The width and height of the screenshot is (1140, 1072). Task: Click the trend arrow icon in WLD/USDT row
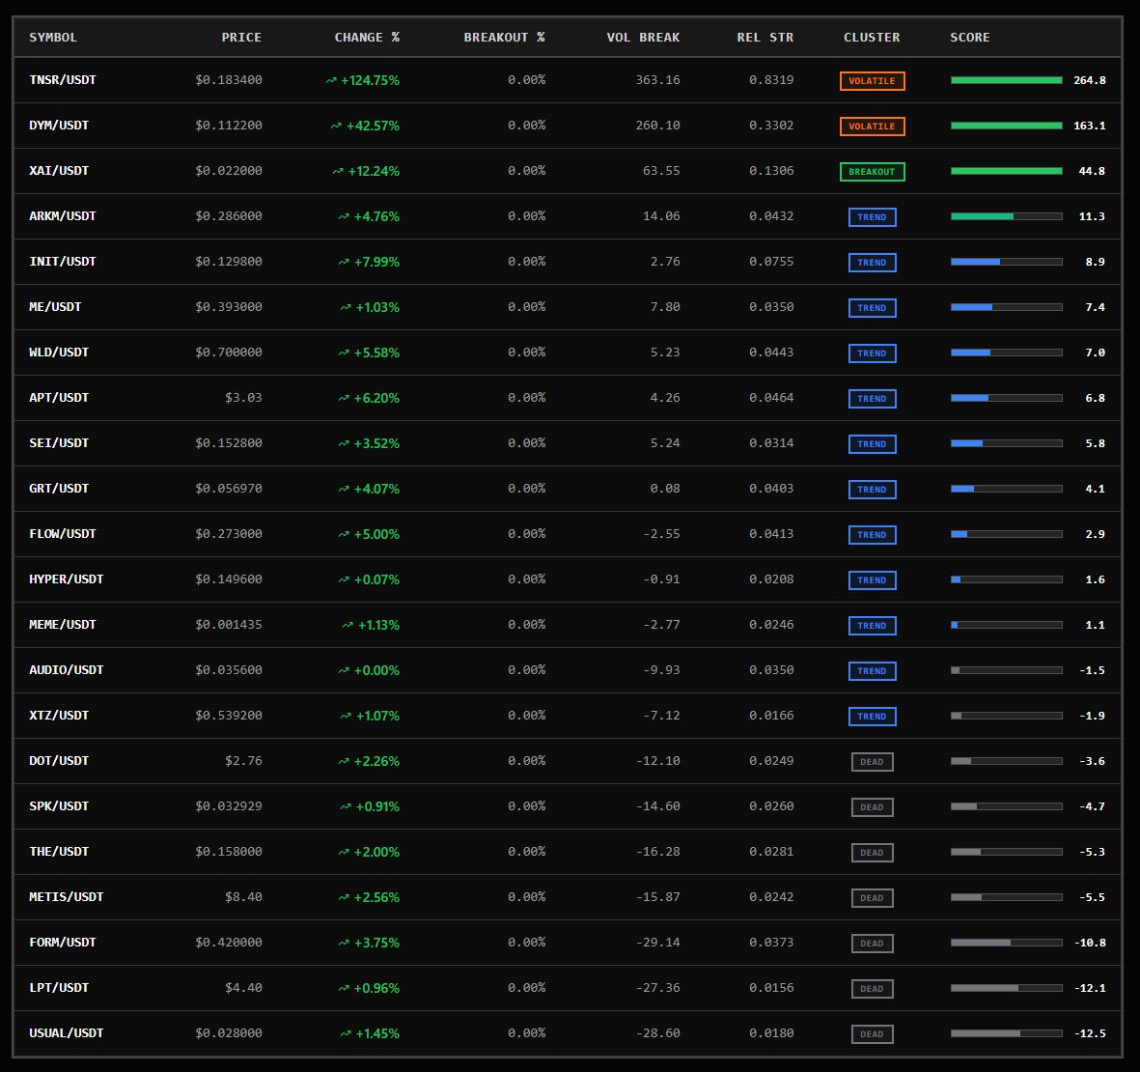point(344,353)
